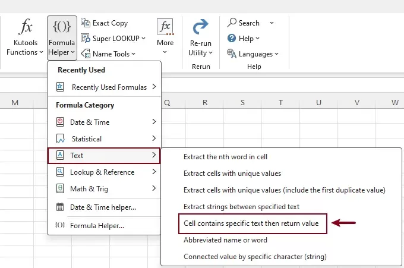Click the Date & Time helper calendar icon
The height and width of the screenshot is (268, 404).
click(x=60, y=207)
